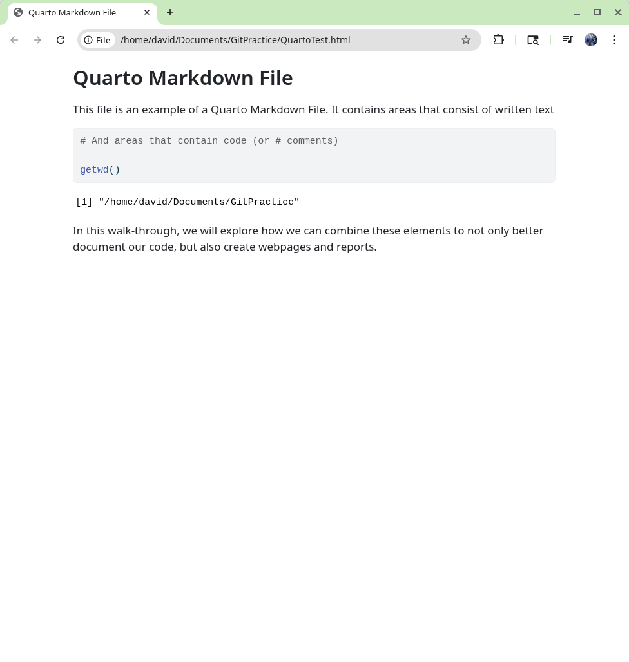Click the code comment line in block
This screenshot has height=662, width=629.
(209, 141)
